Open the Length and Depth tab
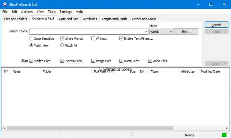 [114, 19]
